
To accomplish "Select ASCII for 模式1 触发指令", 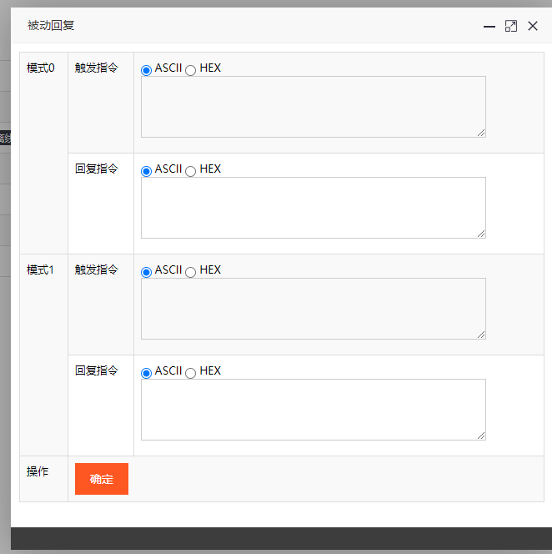I will 146,272.
